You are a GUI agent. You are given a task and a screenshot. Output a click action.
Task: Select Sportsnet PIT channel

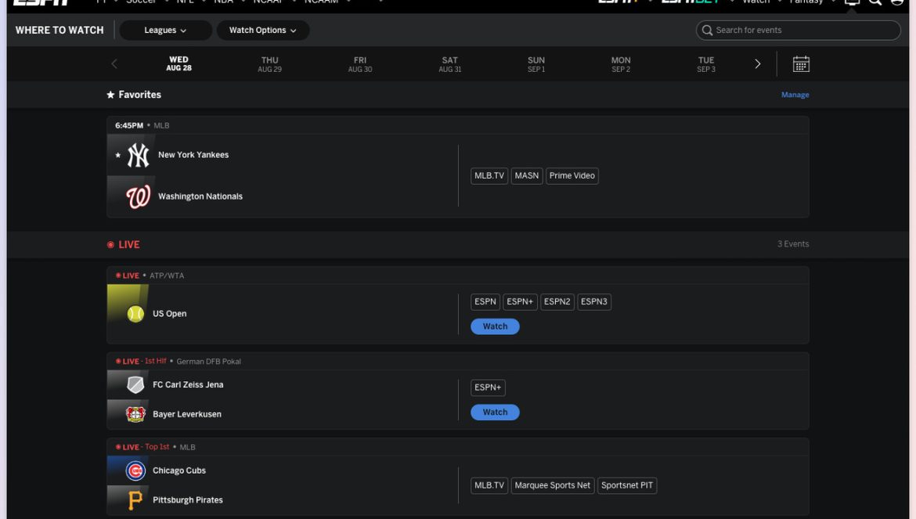tap(627, 485)
